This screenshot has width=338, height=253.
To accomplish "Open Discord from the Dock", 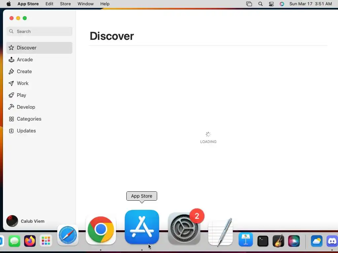I will 332,241.
